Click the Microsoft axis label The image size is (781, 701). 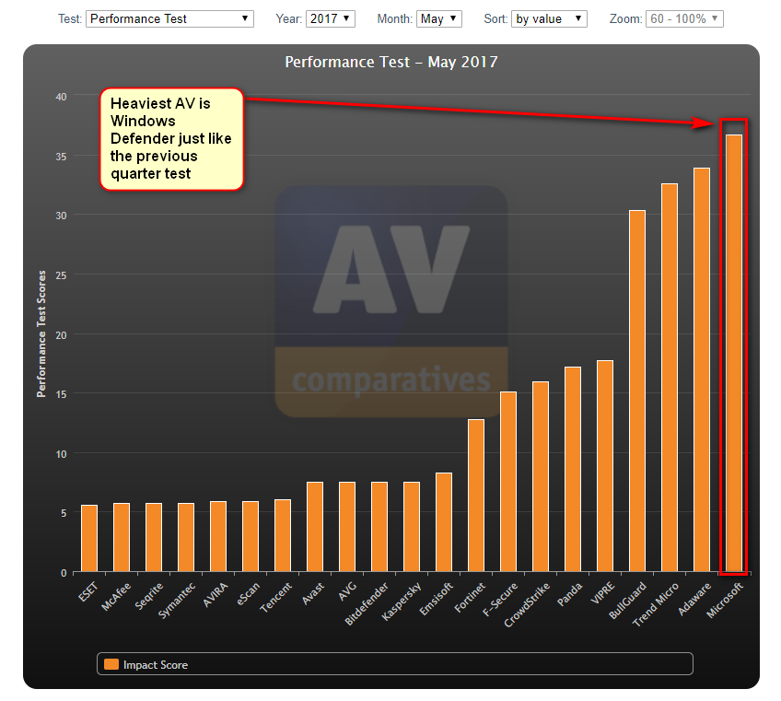coord(725,600)
